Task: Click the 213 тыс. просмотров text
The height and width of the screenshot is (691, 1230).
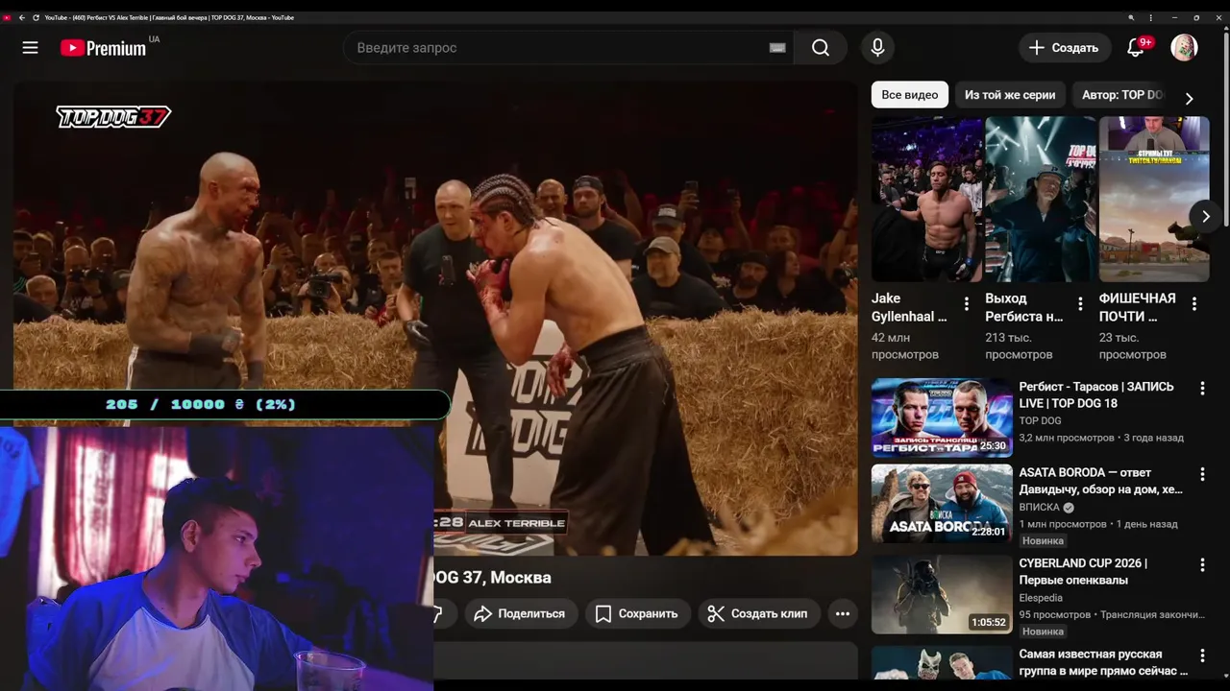Action: pyautogui.click(x=1019, y=346)
